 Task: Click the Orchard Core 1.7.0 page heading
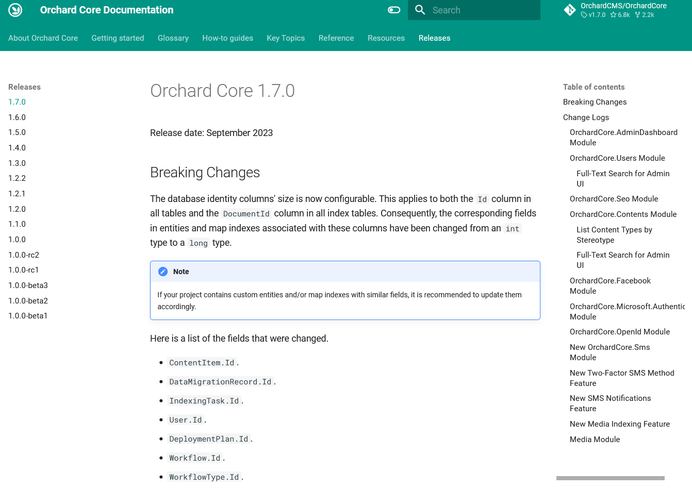222,91
